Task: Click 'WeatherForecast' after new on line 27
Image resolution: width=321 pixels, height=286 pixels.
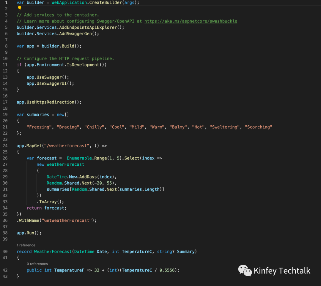Action: click(x=65, y=164)
